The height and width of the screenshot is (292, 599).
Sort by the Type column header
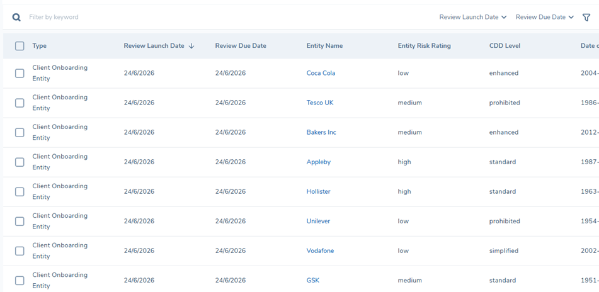(39, 46)
